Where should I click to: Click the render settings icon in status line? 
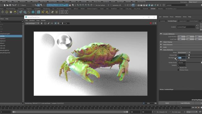(146, 5)
